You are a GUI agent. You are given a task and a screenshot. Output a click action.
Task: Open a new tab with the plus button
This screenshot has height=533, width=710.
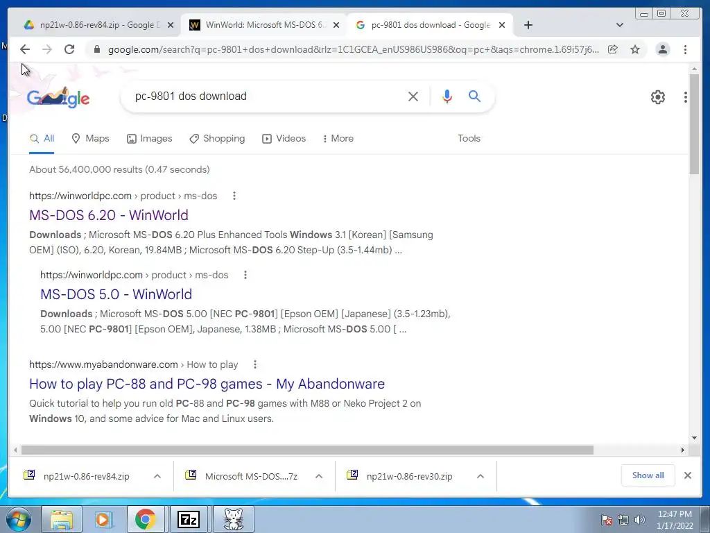[x=528, y=25]
